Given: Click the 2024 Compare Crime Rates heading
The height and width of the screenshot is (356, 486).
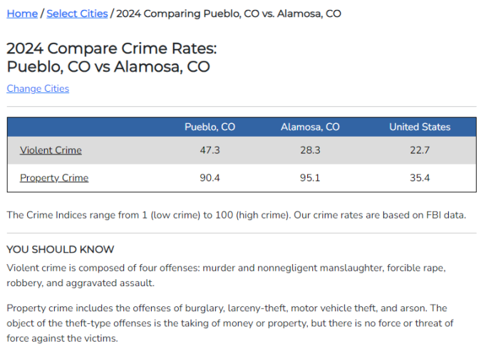Looking at the screenshot, I should tap(112, 58).
